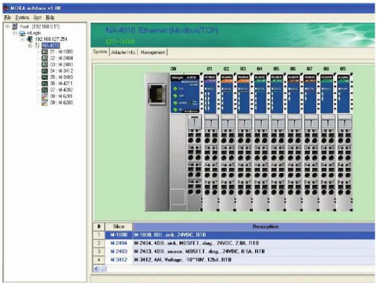
Task: Click slot 07 module in rack image
Action: (x=311, y=142)
